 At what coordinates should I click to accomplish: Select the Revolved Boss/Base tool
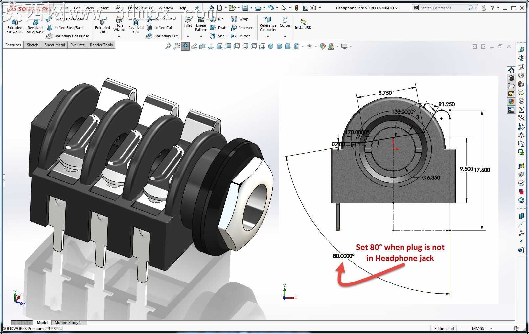click(x=35, y=26)
